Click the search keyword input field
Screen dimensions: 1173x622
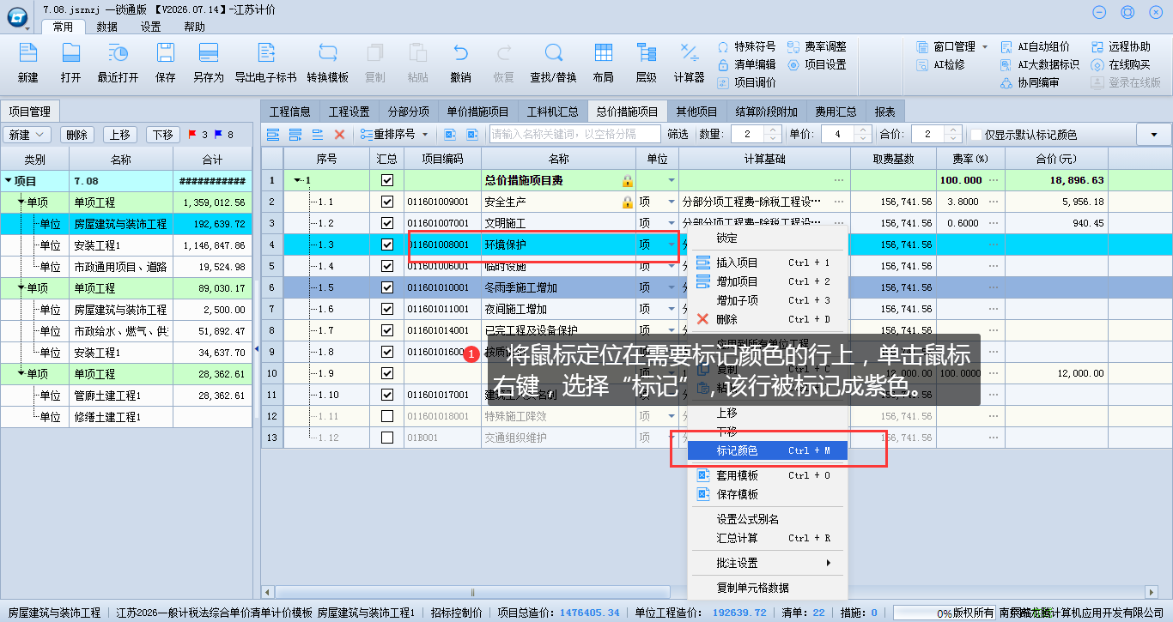[x=574, y=135]
